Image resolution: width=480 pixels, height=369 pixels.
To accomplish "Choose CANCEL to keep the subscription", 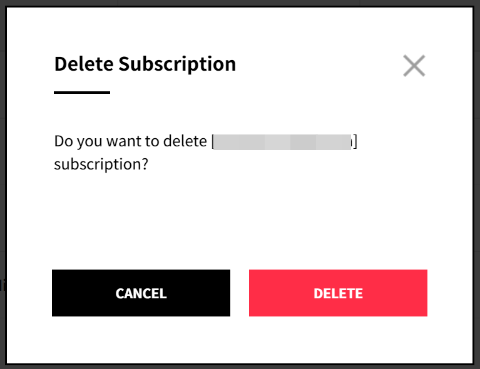I will 141,293.
